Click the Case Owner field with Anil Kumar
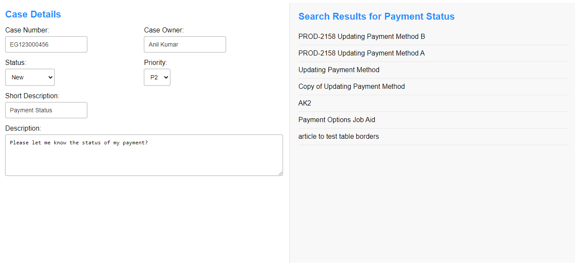 click(x=185, y=44)
